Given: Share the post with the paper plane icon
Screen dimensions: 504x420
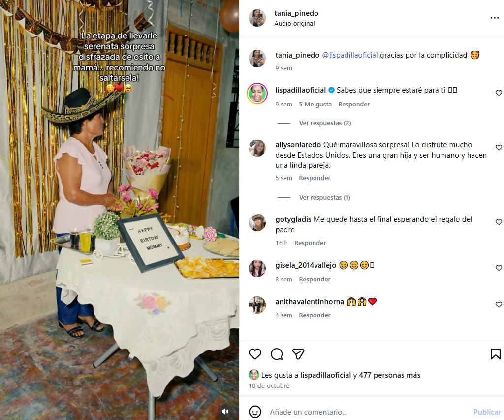Looking at the screenshot, I should point(298,354).
